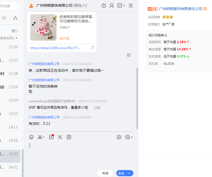
Task: Click the forward share arrow icon
Action: [119, 137]
